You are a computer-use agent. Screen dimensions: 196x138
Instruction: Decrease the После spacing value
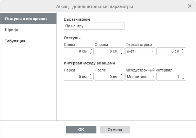122,78
